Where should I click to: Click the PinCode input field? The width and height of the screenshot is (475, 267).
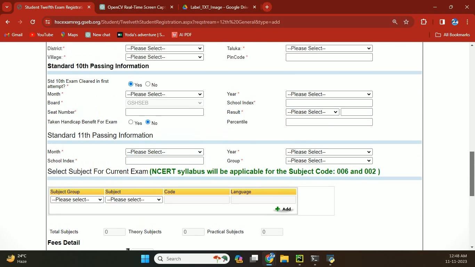coord(329,57)
